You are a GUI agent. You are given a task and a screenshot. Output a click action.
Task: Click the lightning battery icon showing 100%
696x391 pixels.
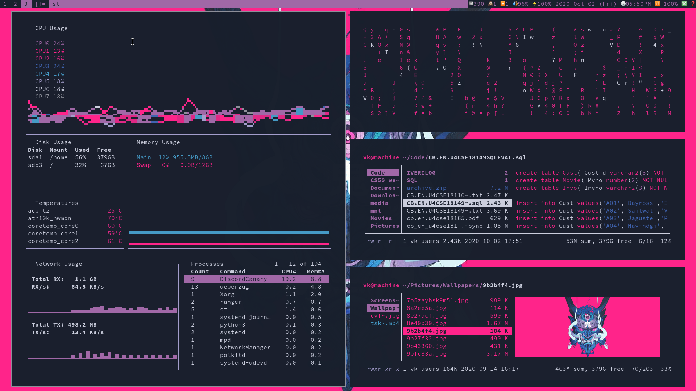pyautogui.click(x=535, y=5)
